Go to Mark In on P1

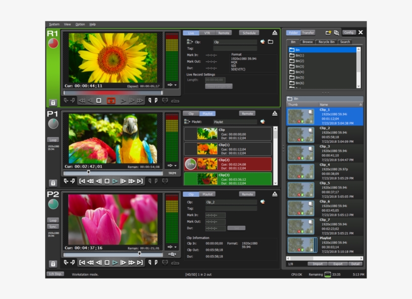(x=66, y=181)
